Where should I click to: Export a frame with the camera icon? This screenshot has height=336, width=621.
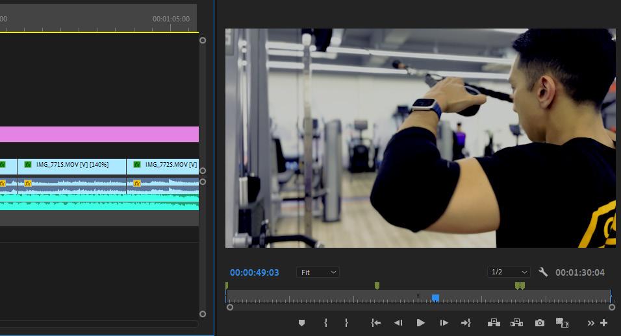[x=539, y=323]
